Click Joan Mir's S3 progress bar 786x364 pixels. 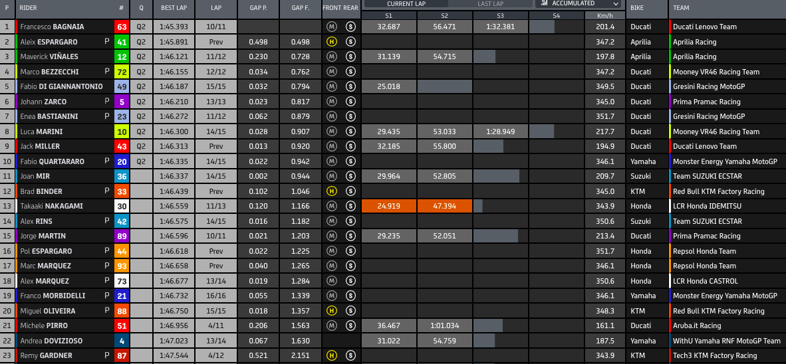pyautogui.click(x=496, y=176)
